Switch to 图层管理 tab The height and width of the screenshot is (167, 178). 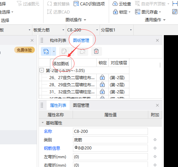(x=81, y=105)
